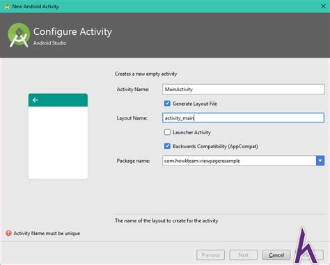Toggle Backwards Compatibility (AppCompat) checkbox
330x265 pixels.
coord(167,146)
